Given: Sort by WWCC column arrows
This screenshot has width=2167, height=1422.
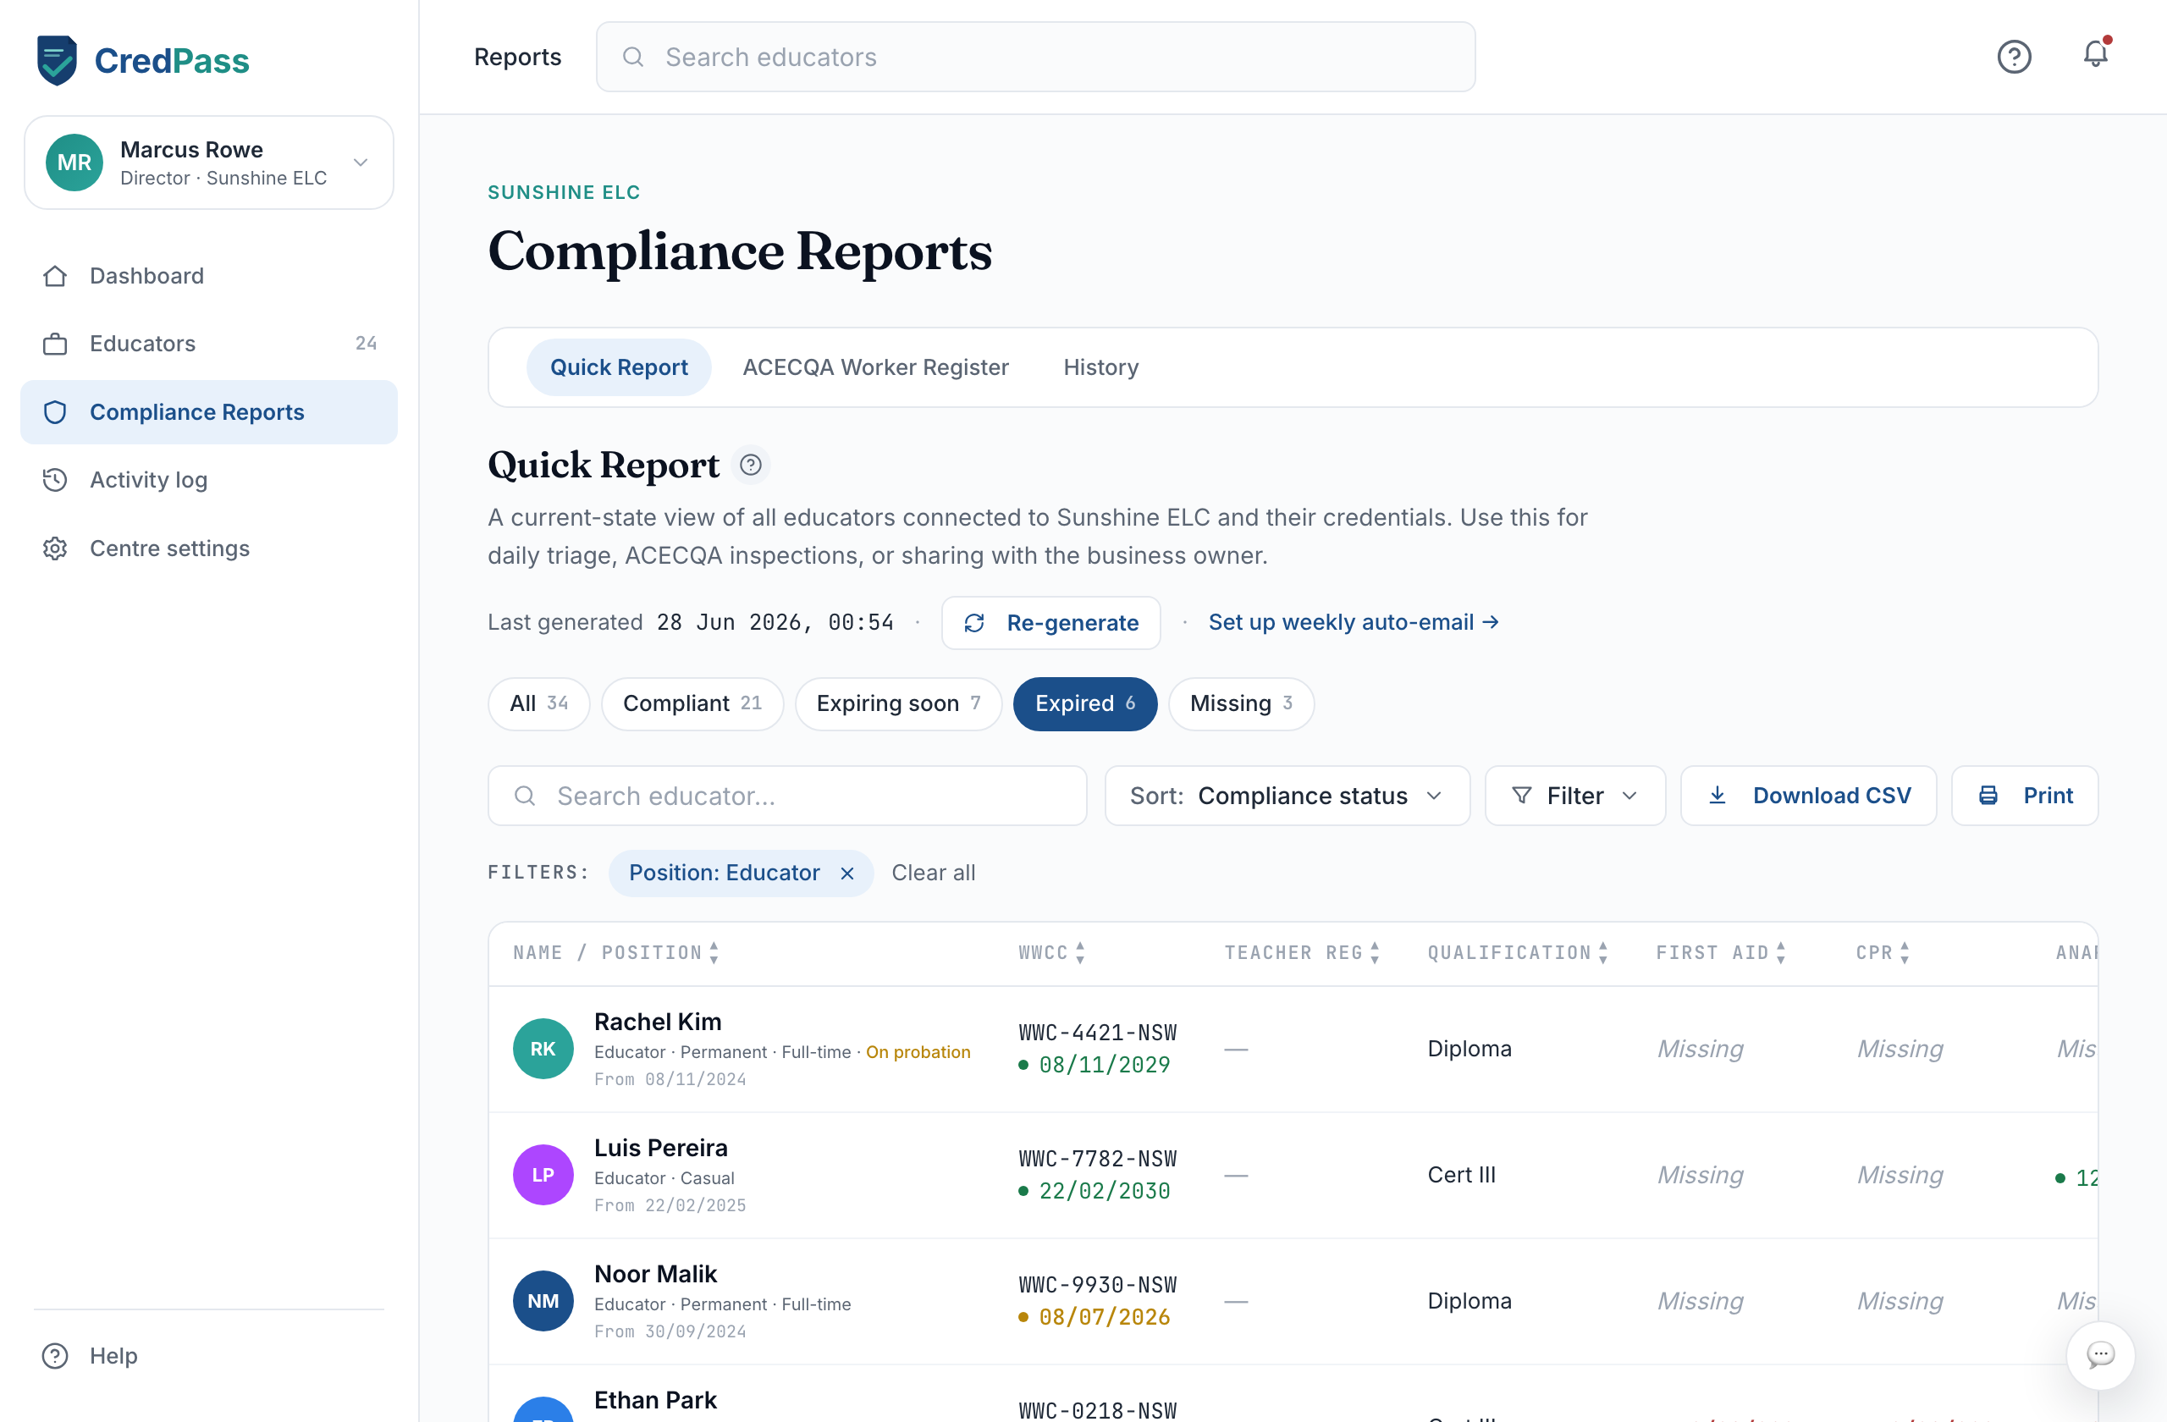Looking at the screenshot, I should [1080, 952].
